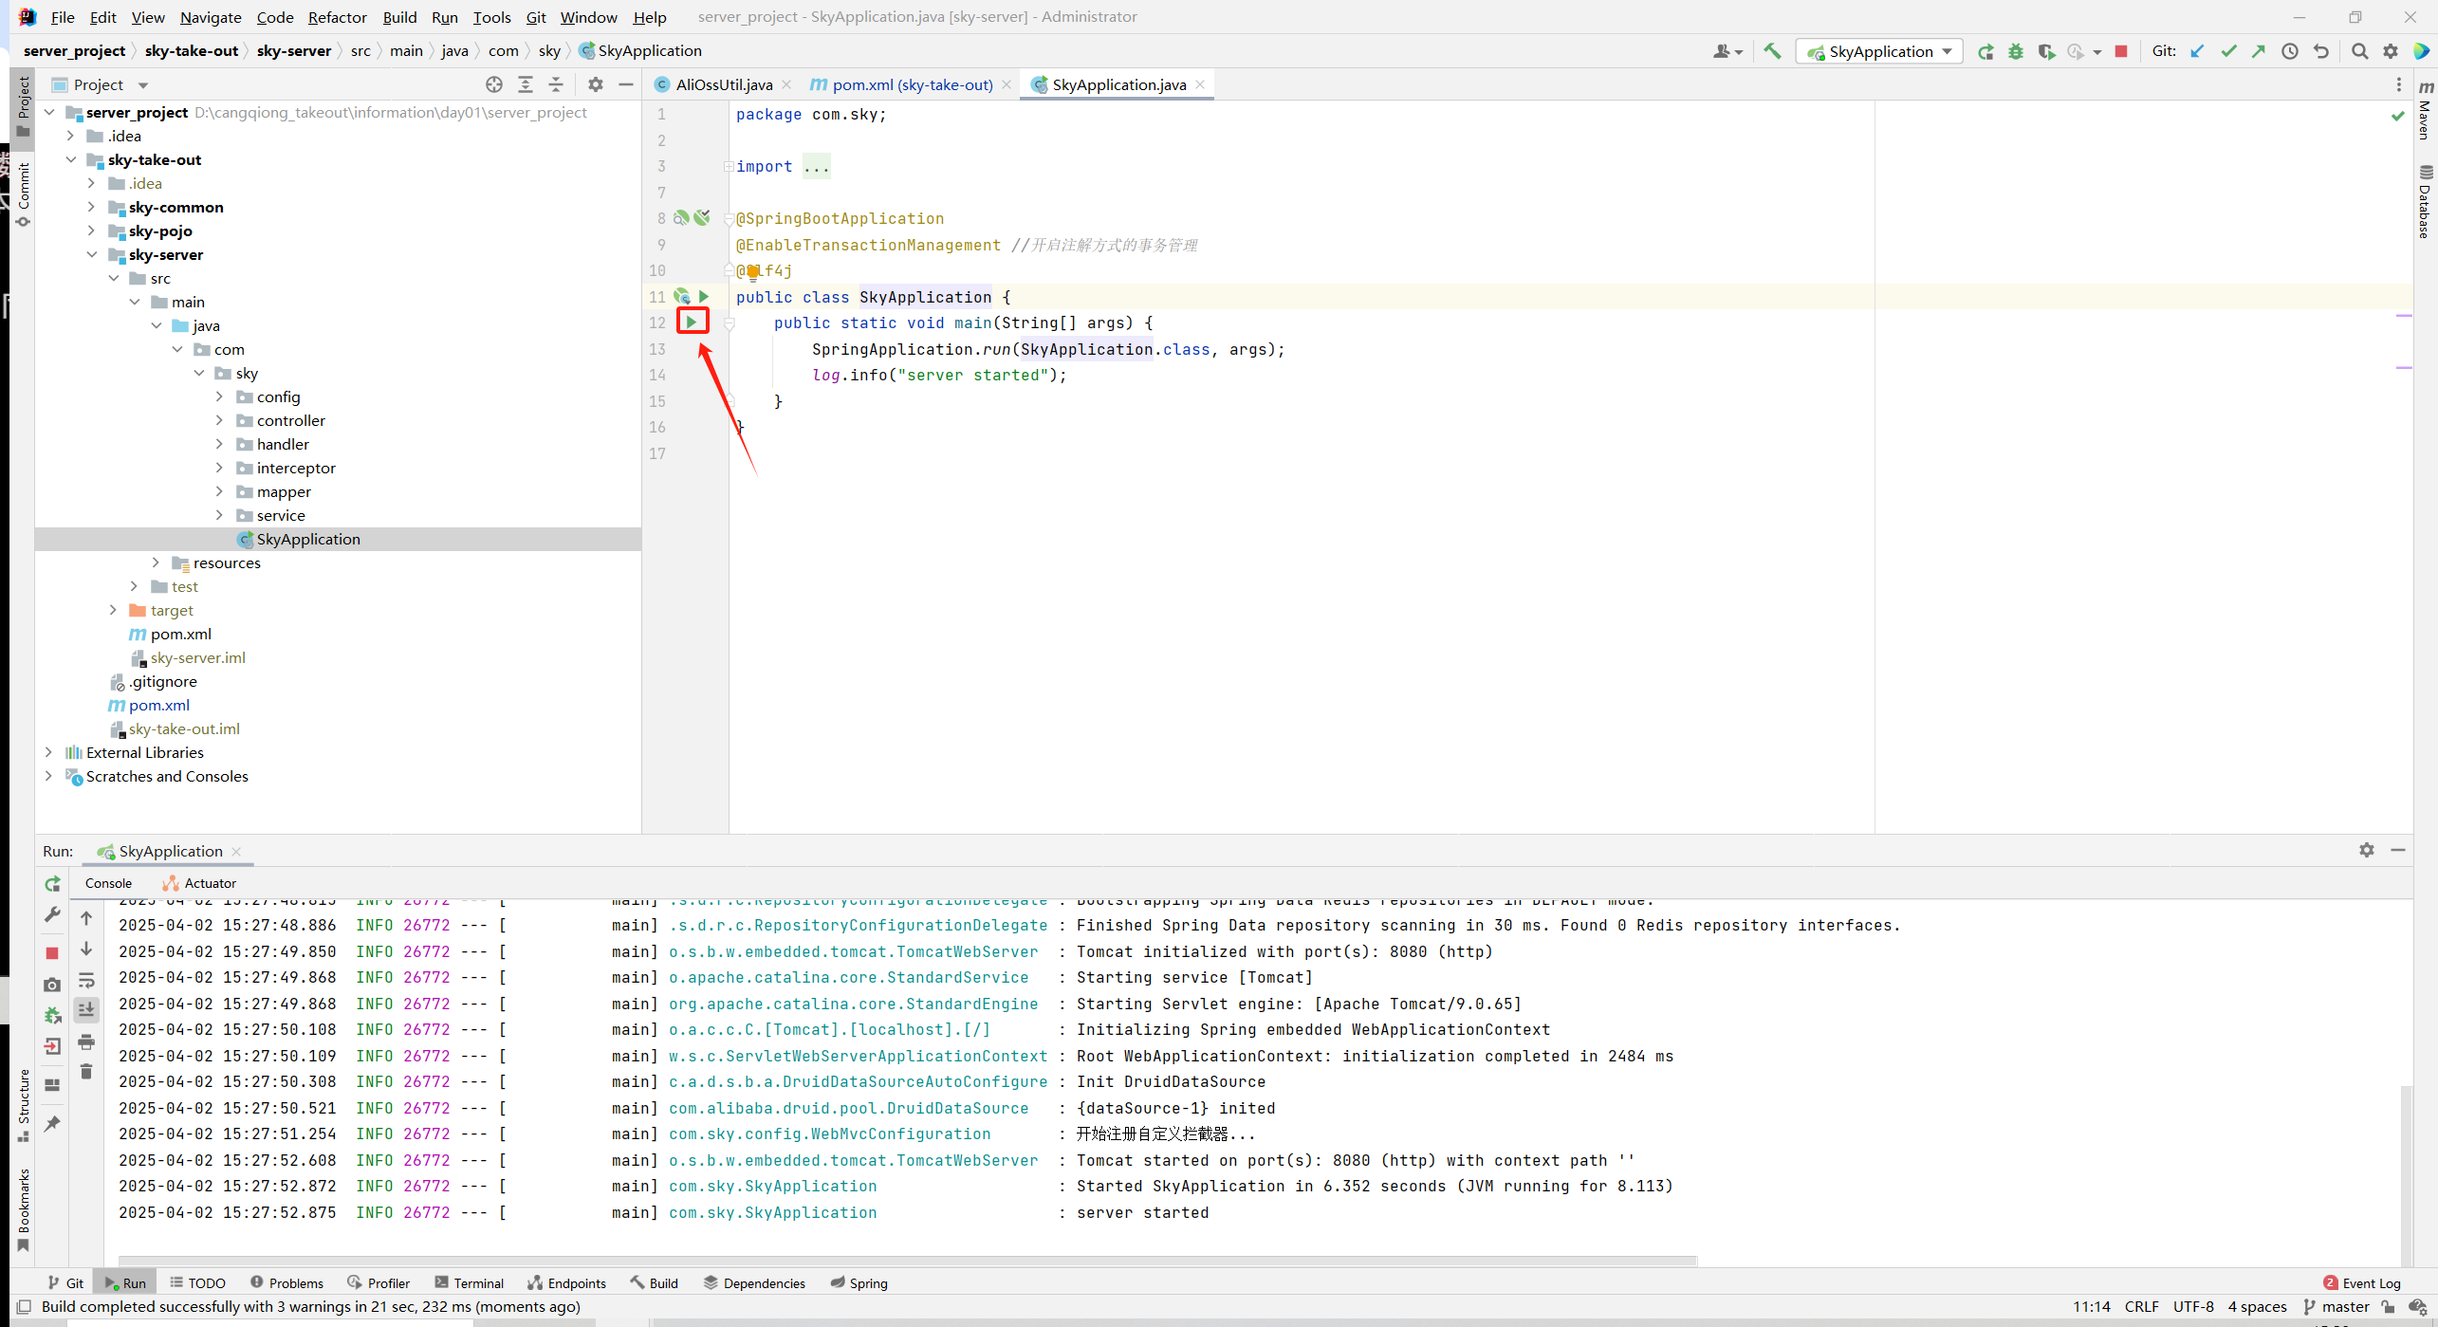Screen dimensions: 2438x1327
Task: Click the run gutter icon beside main method
Action: tap(692, 323)
